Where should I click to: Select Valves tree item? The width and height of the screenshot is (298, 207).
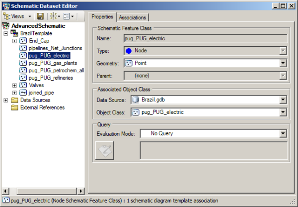pyautogui.click(x=36, y=85)
